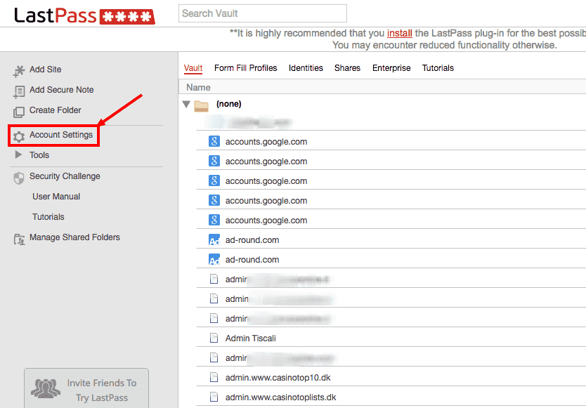This screenshot has width=586, height=408.
Task: Click the admin.www.casinotoplists.dk page icon
Action: click(214, 397)
